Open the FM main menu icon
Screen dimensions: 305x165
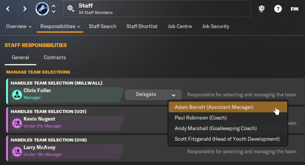coord(295,9)
